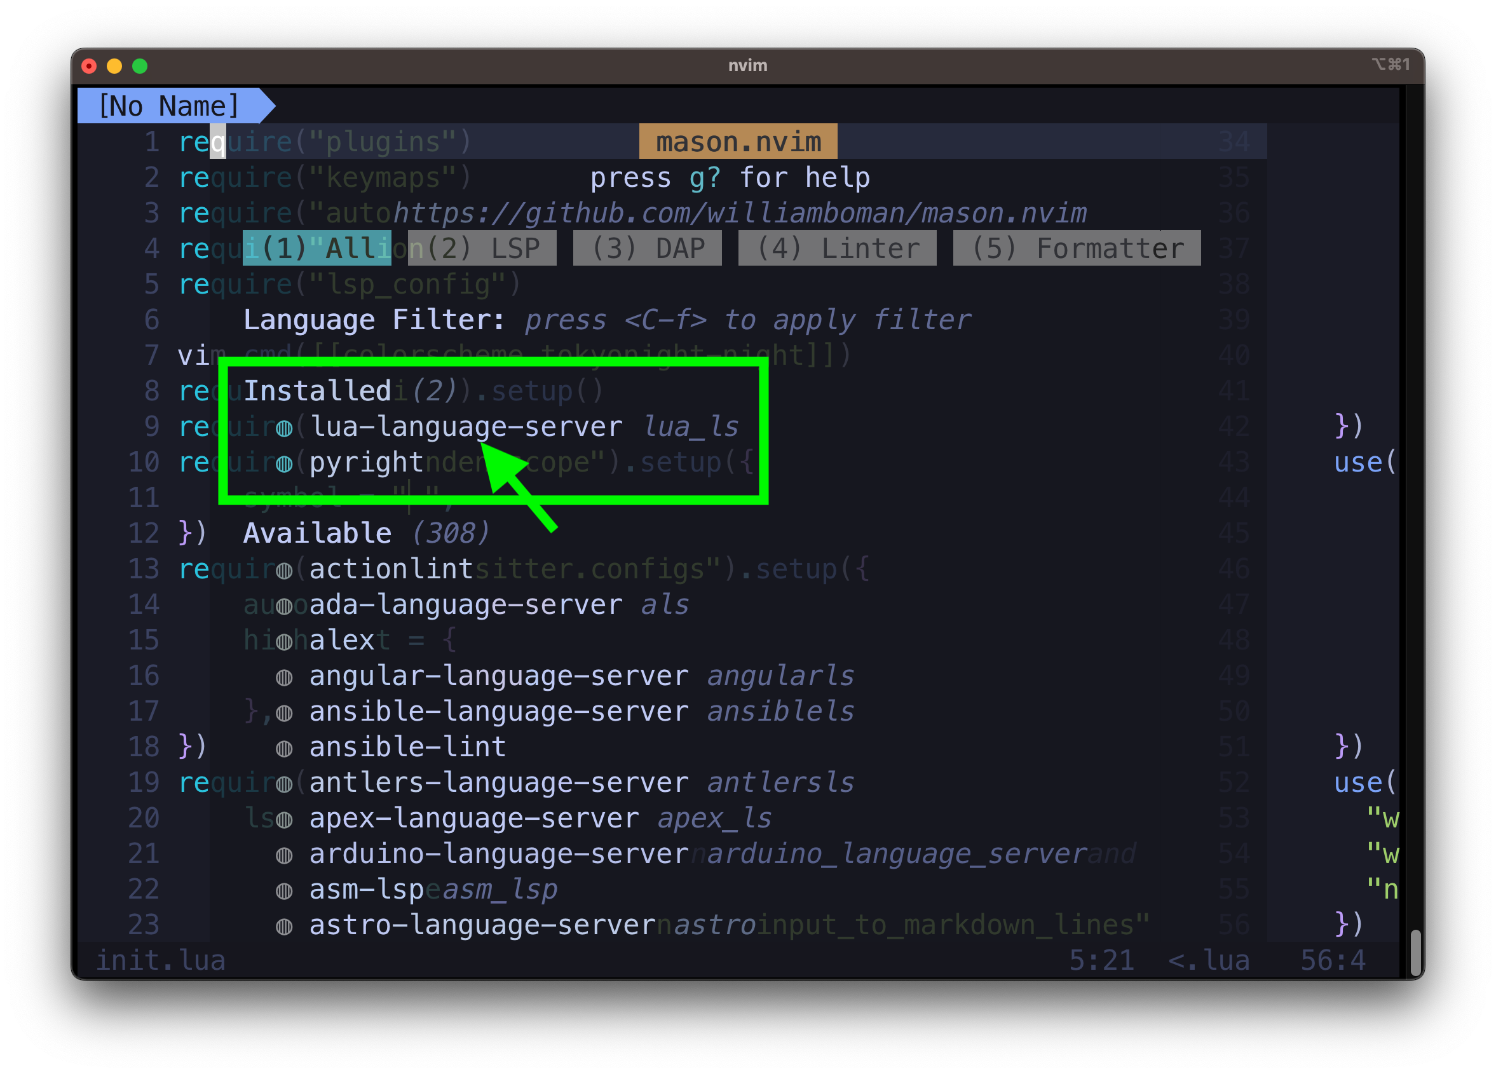Image resolution: width=1496 pixels, height=1074 pixels.
Task: Select the apex-language-server package name
Action: (x=474, y=819)
